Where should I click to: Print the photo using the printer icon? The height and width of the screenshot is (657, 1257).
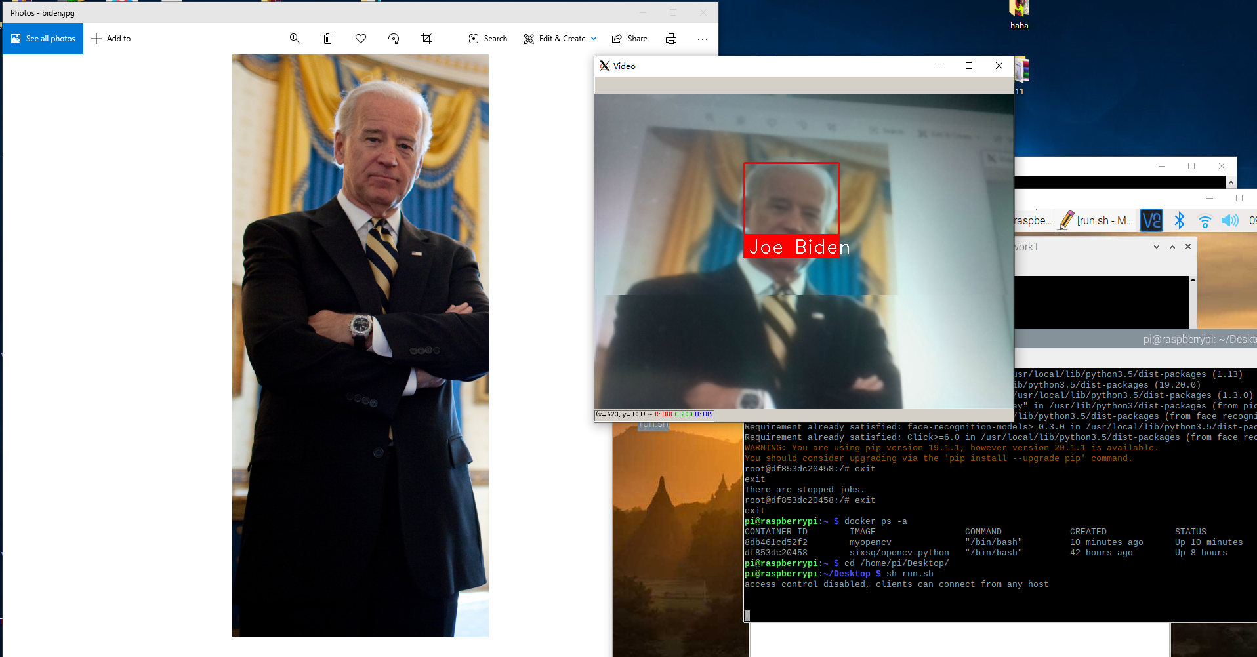click(x=671, y=39)
